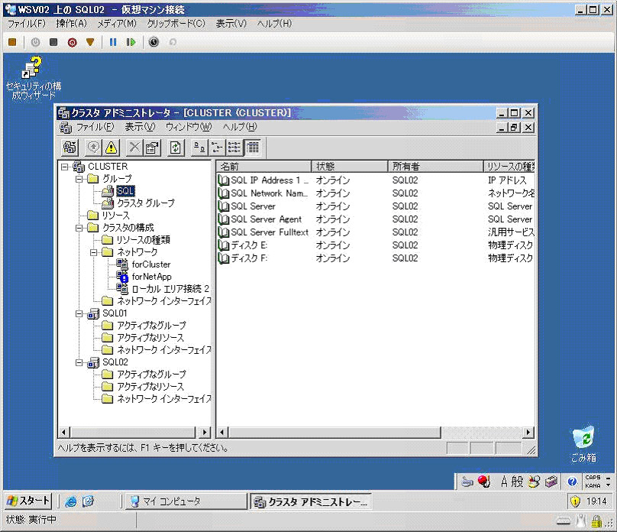Click the スタート button
The width and height of the screenshot is (617, 532).
(x=28, y=501)
